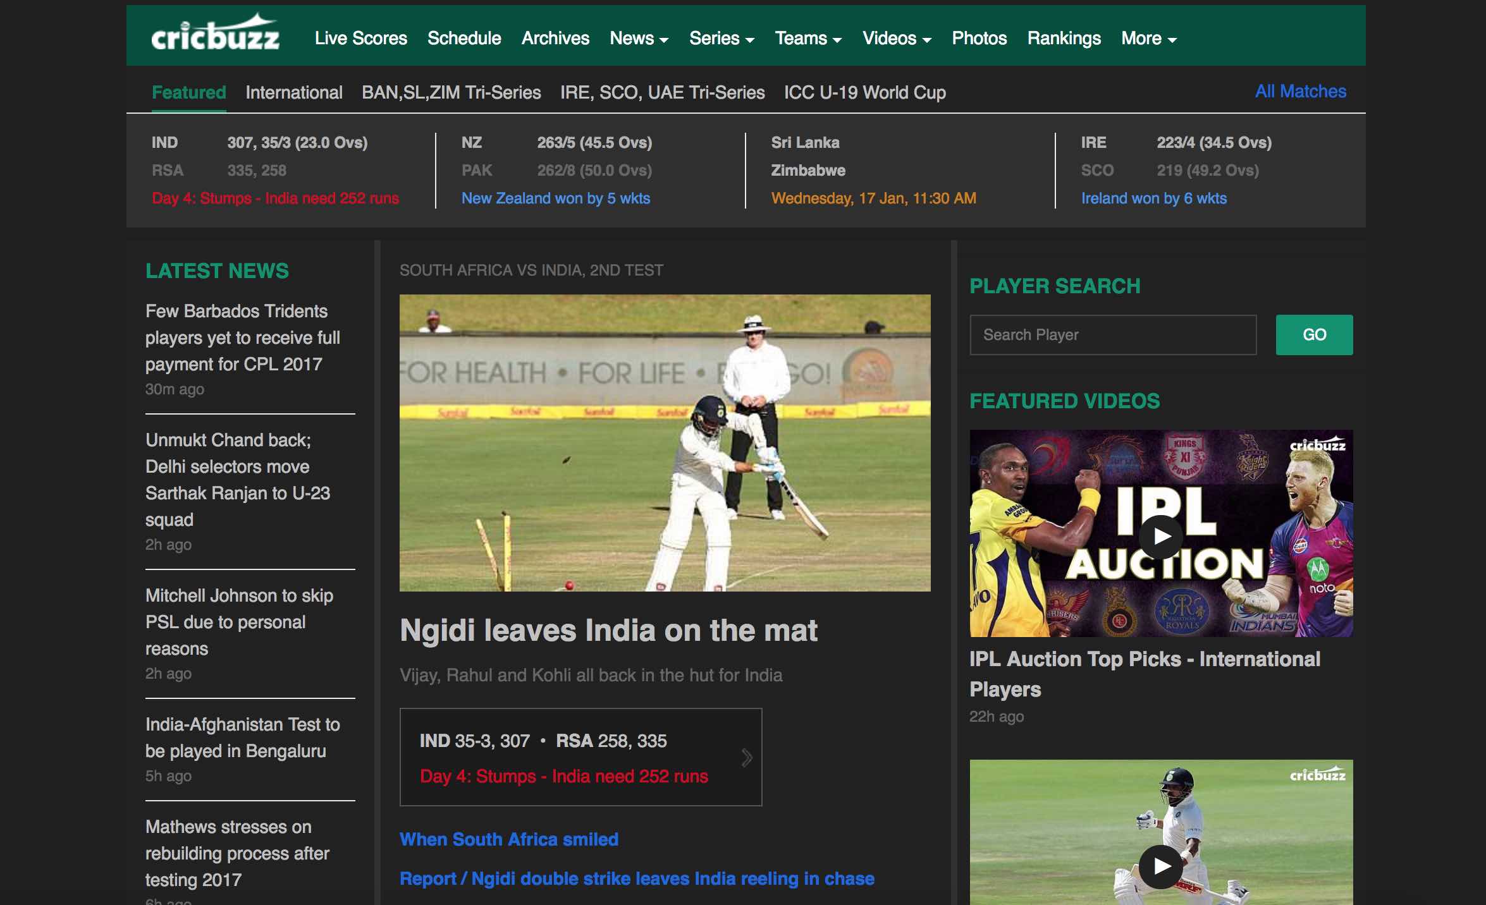Image resolution: width=1486 pixels, height=905 pixels.
Task: Open the All Matches link
Action: (1301, 91)
